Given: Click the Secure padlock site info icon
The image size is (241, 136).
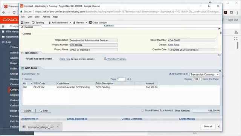Looking at the screenshot, I should (22, 12).
